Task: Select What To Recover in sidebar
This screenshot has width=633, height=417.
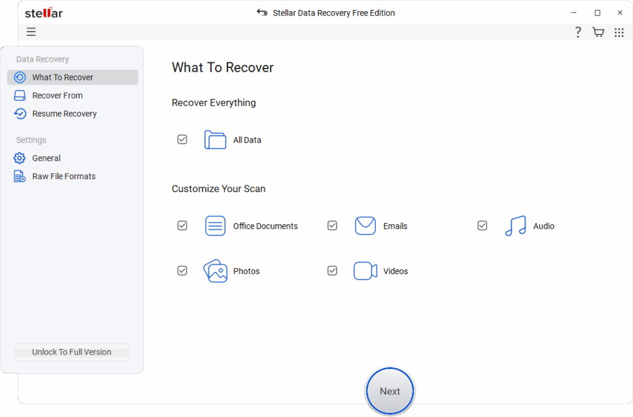Action: tap(73, 77)
